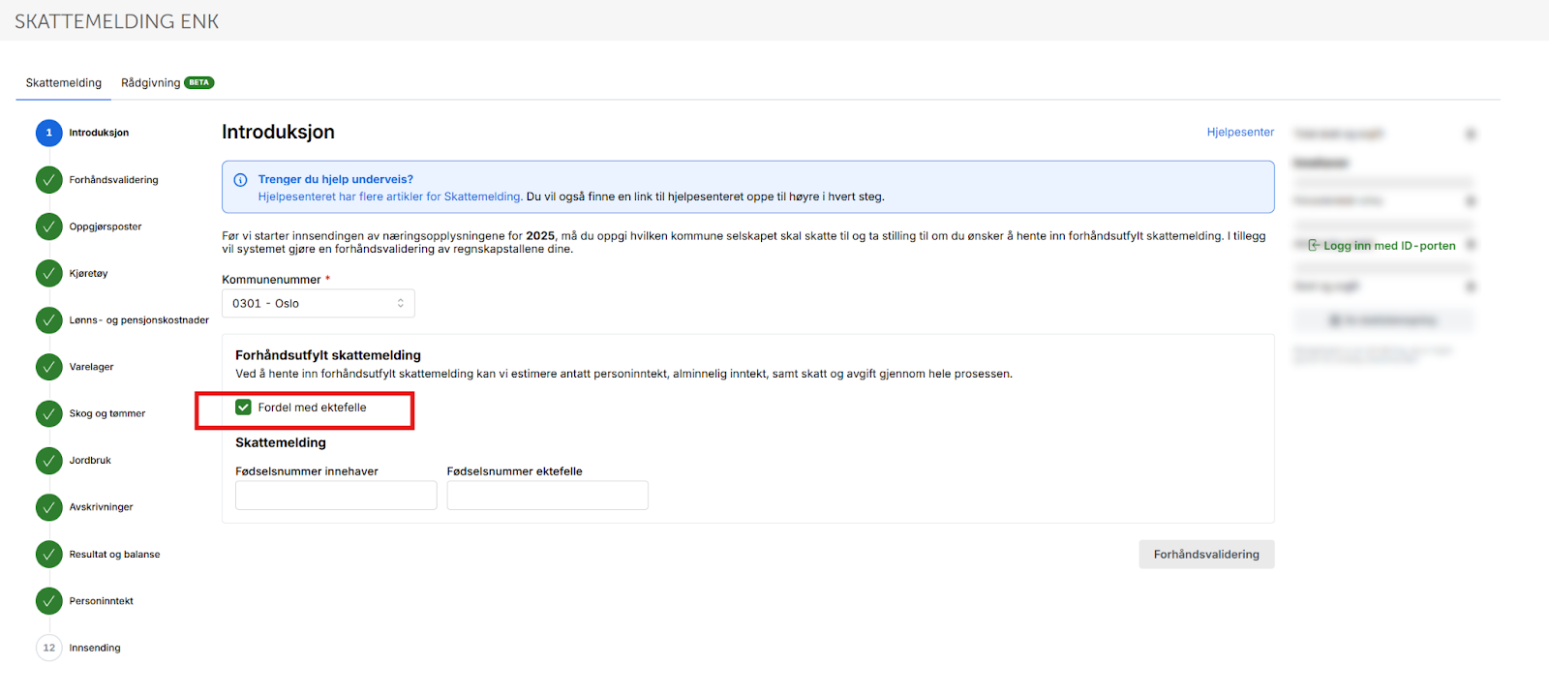This screenshot has width=1549, height=696.
Task: Switch to the Skattemelding tab
Action: click(x=64, y=83)
